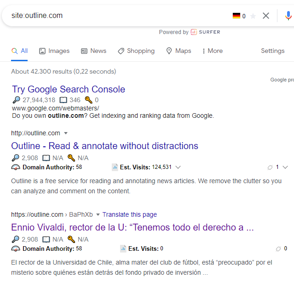Expand Est. Visits 124,531 chevron
Image resolution: width=294 pixels, height=283 pixels.
click(x=178, y=167)
